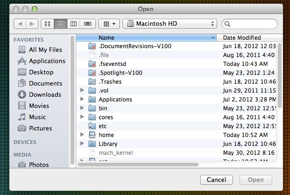Switch to column view
This screenshot has width=290, height=195.
(73, 24)
